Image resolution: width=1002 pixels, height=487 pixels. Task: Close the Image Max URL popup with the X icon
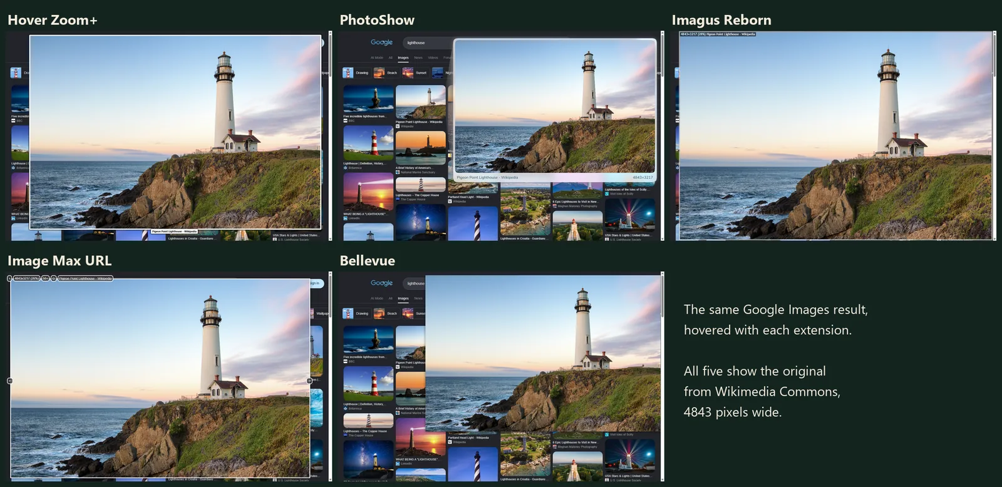coord(10,279)
